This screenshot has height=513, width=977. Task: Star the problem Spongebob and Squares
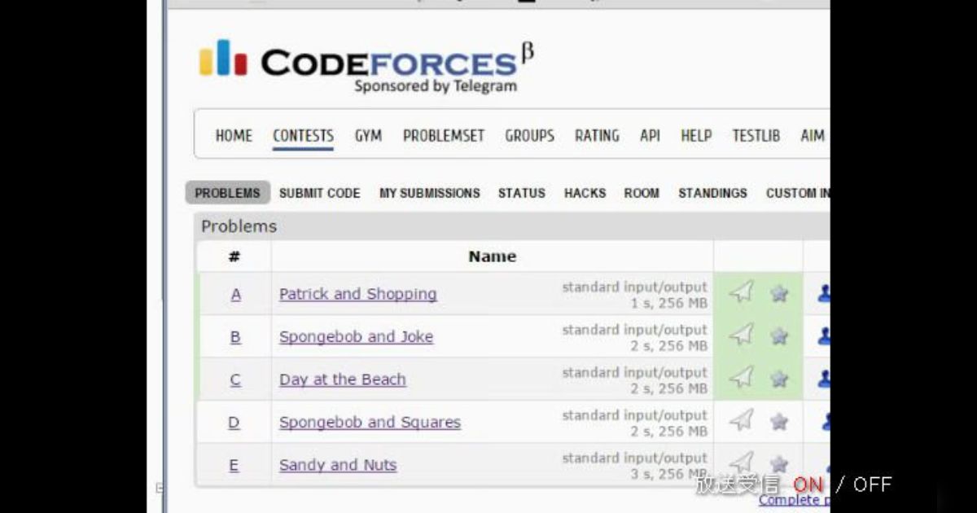click(x=778, y=422)
